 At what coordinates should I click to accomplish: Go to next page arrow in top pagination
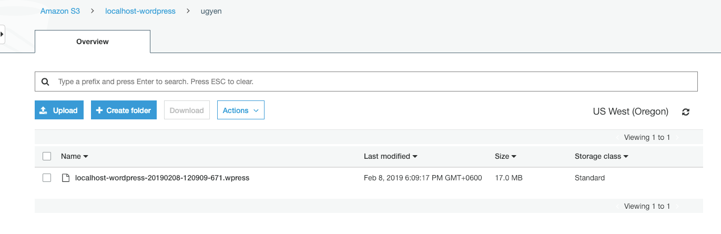tap(677, 138)
